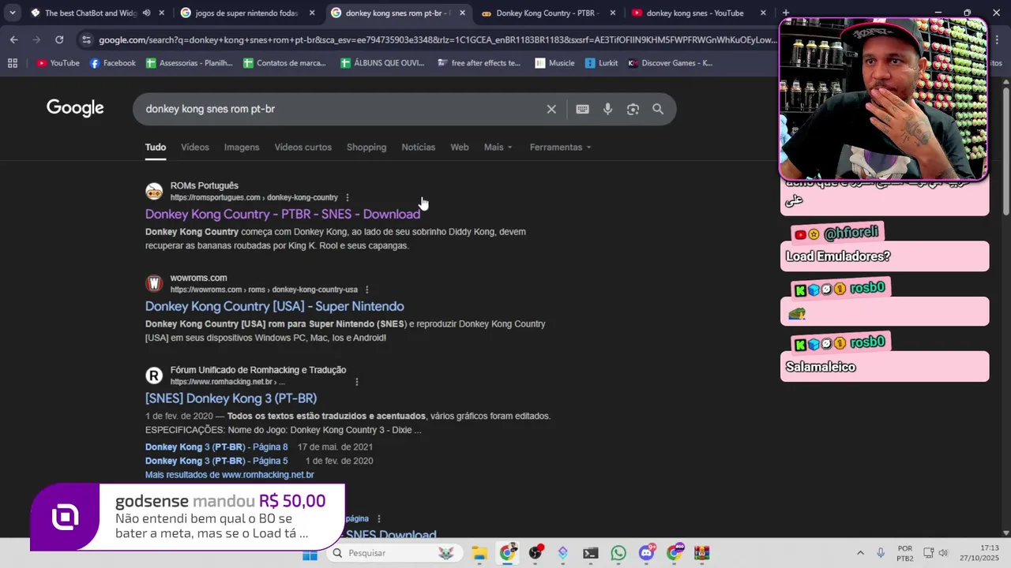This screenshot has height=568, width=1011.
Task: Switch to Donkey Kong Country - PTBR tab
Action: tap(547, 13)
